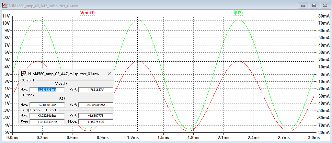Select the I(R3) trace label
The width and height of the screenshot is (332, 143).
238,13
